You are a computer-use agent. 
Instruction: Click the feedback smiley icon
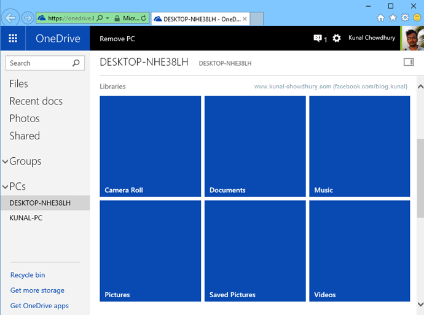(417, 18)
